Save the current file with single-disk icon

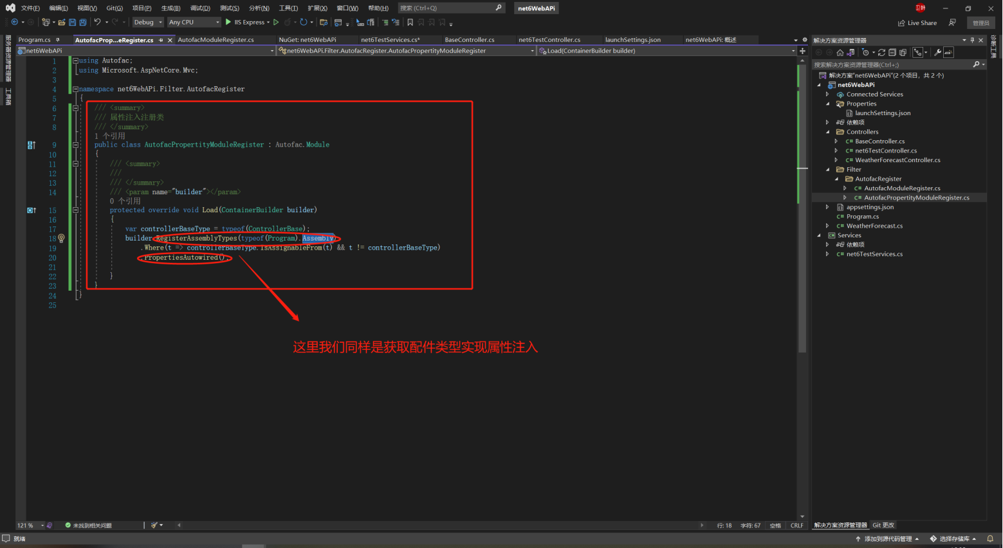tap(72, 22)
